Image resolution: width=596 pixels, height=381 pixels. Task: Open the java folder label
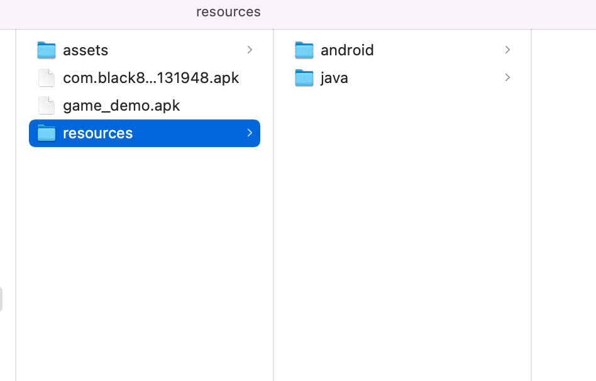coord(334,78)
